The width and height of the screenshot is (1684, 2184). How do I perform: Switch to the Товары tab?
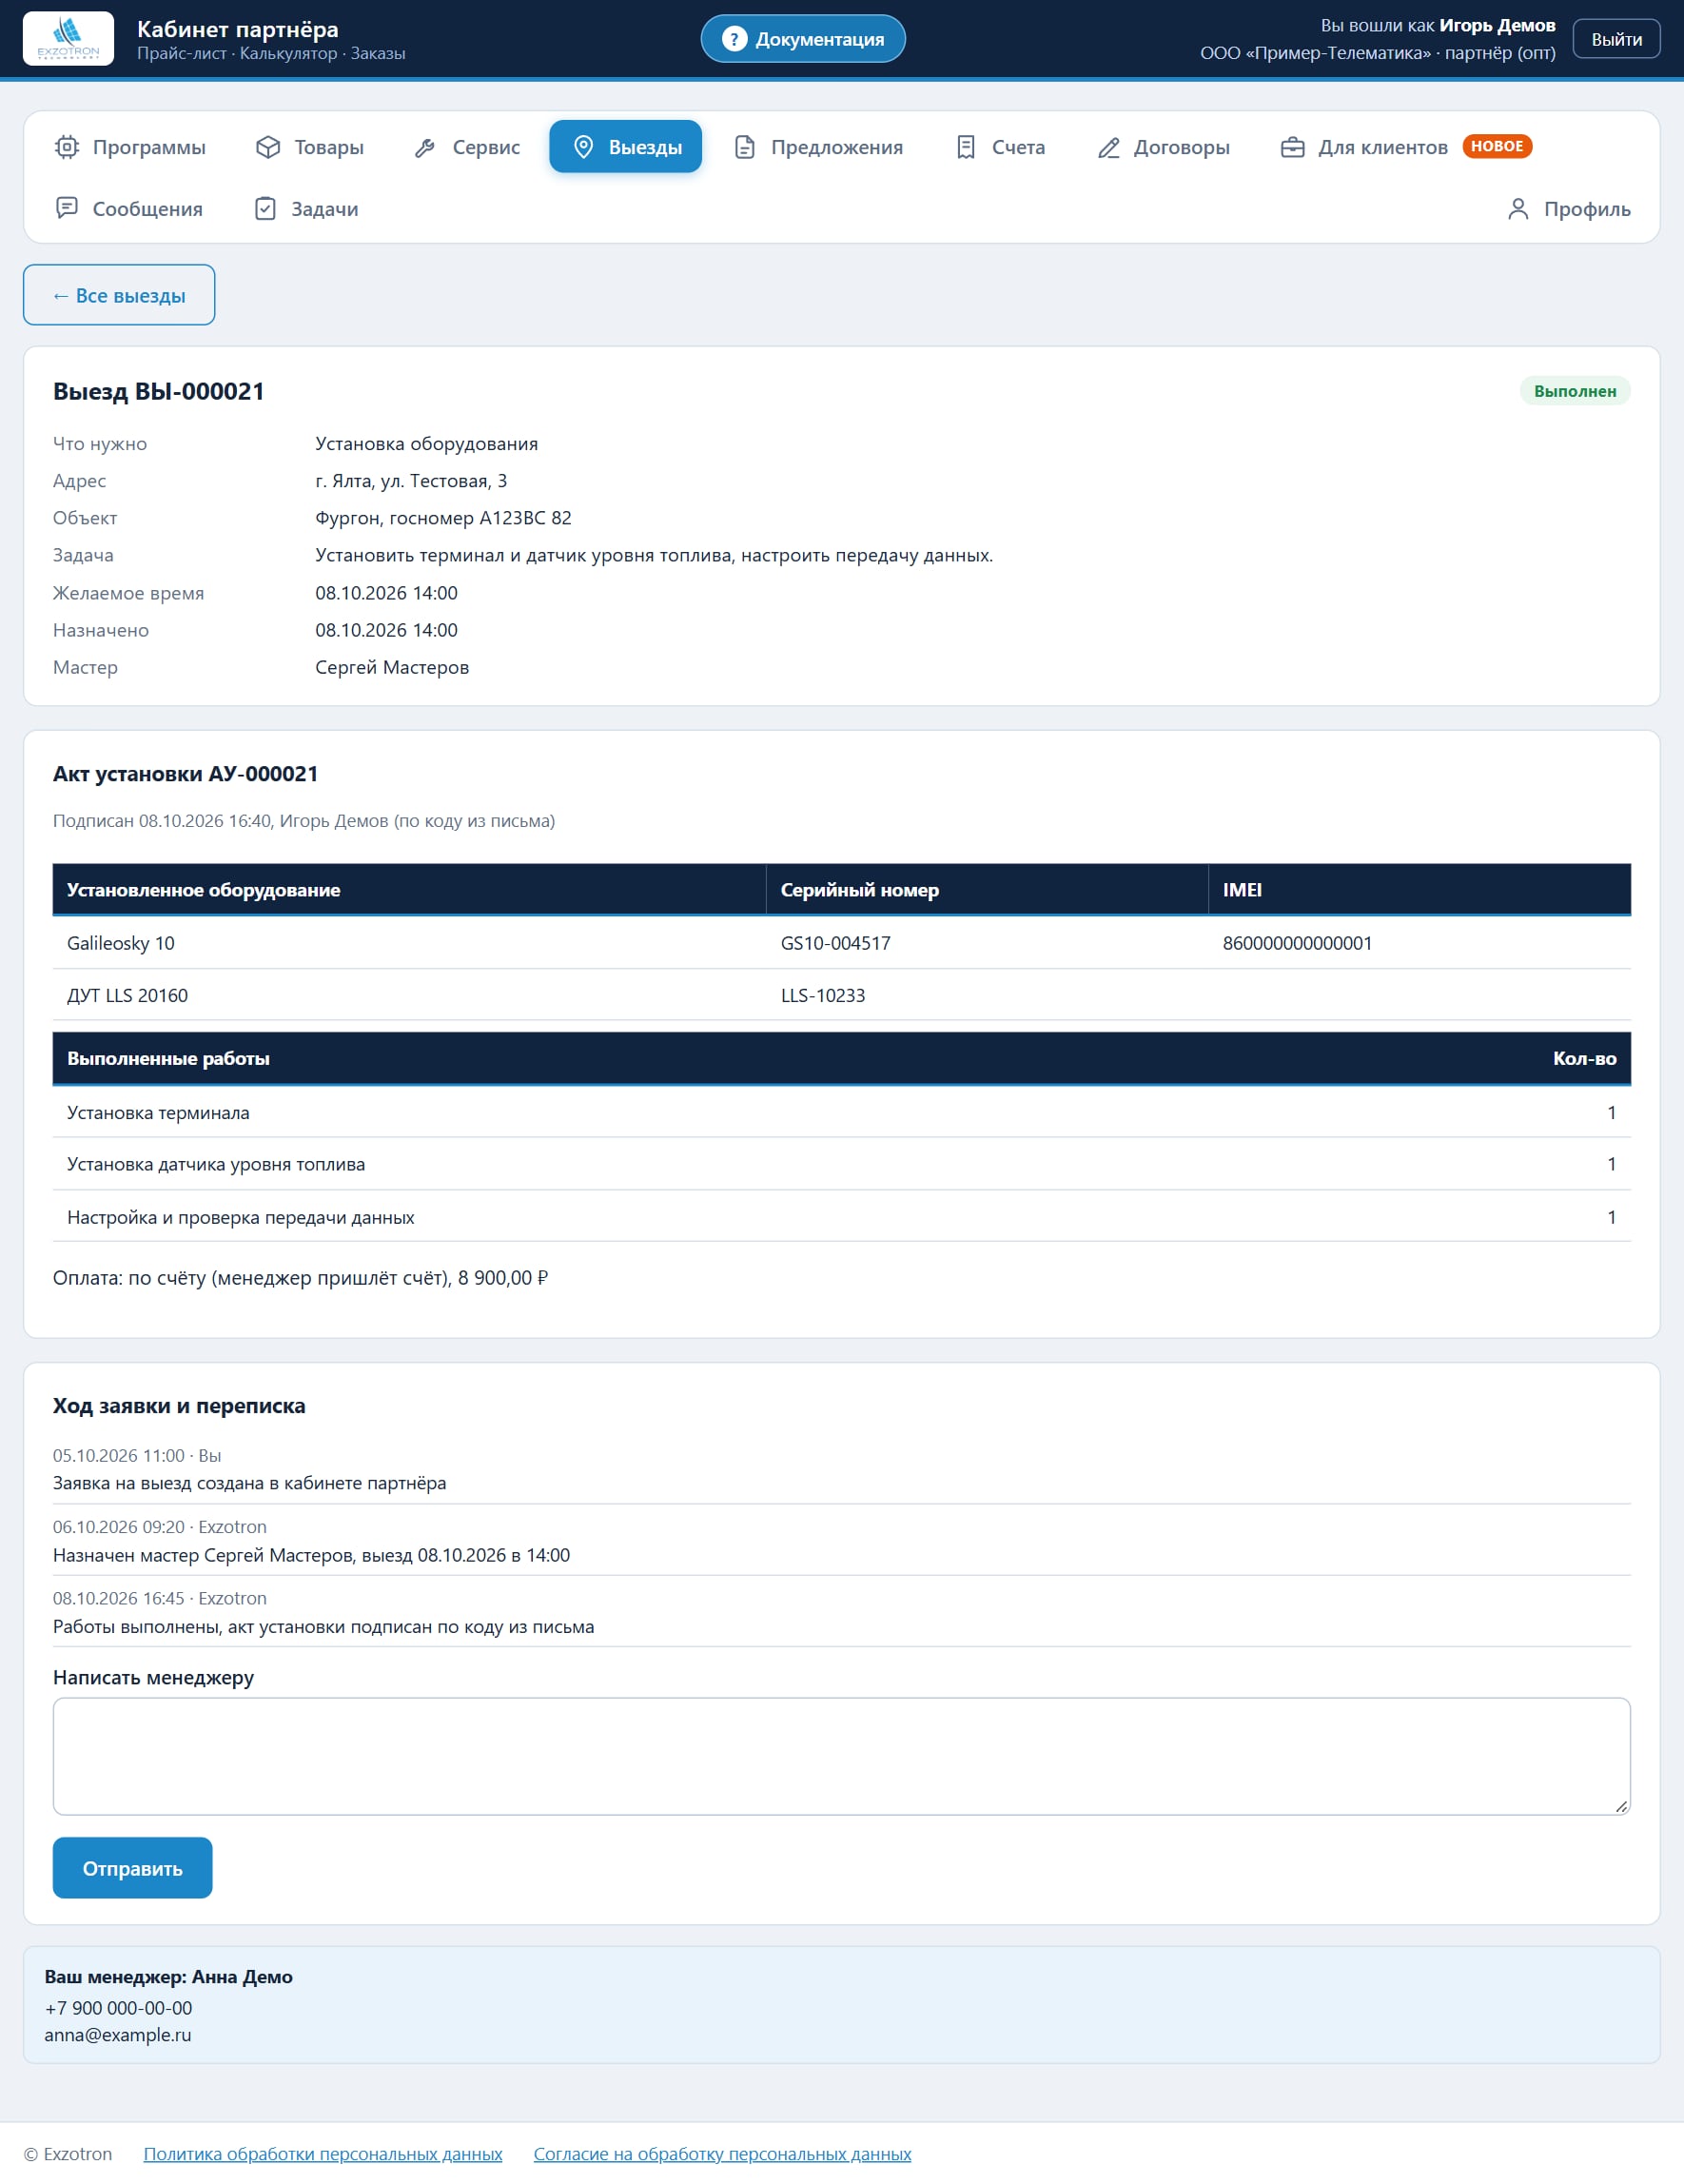[x=310, y=147]
